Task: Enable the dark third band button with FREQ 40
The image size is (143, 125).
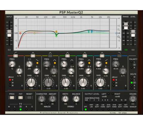Action: 50,56
